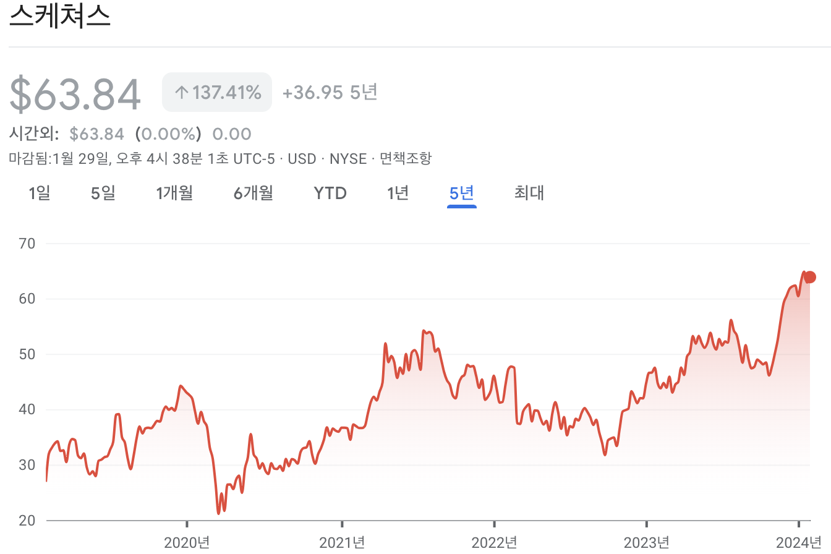Click the NYSE exchange label

(x=347, y=158)
